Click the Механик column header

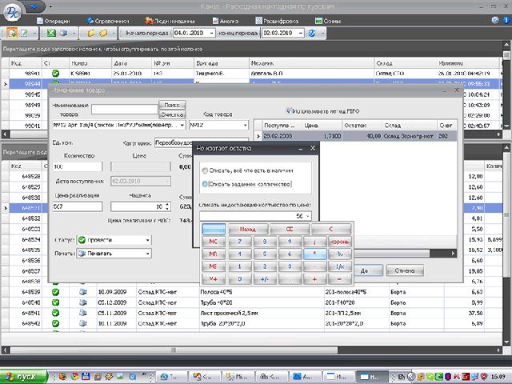point(311,63)
